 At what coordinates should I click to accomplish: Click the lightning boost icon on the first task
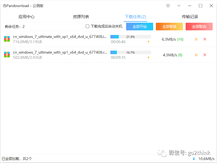pos(149,42)
